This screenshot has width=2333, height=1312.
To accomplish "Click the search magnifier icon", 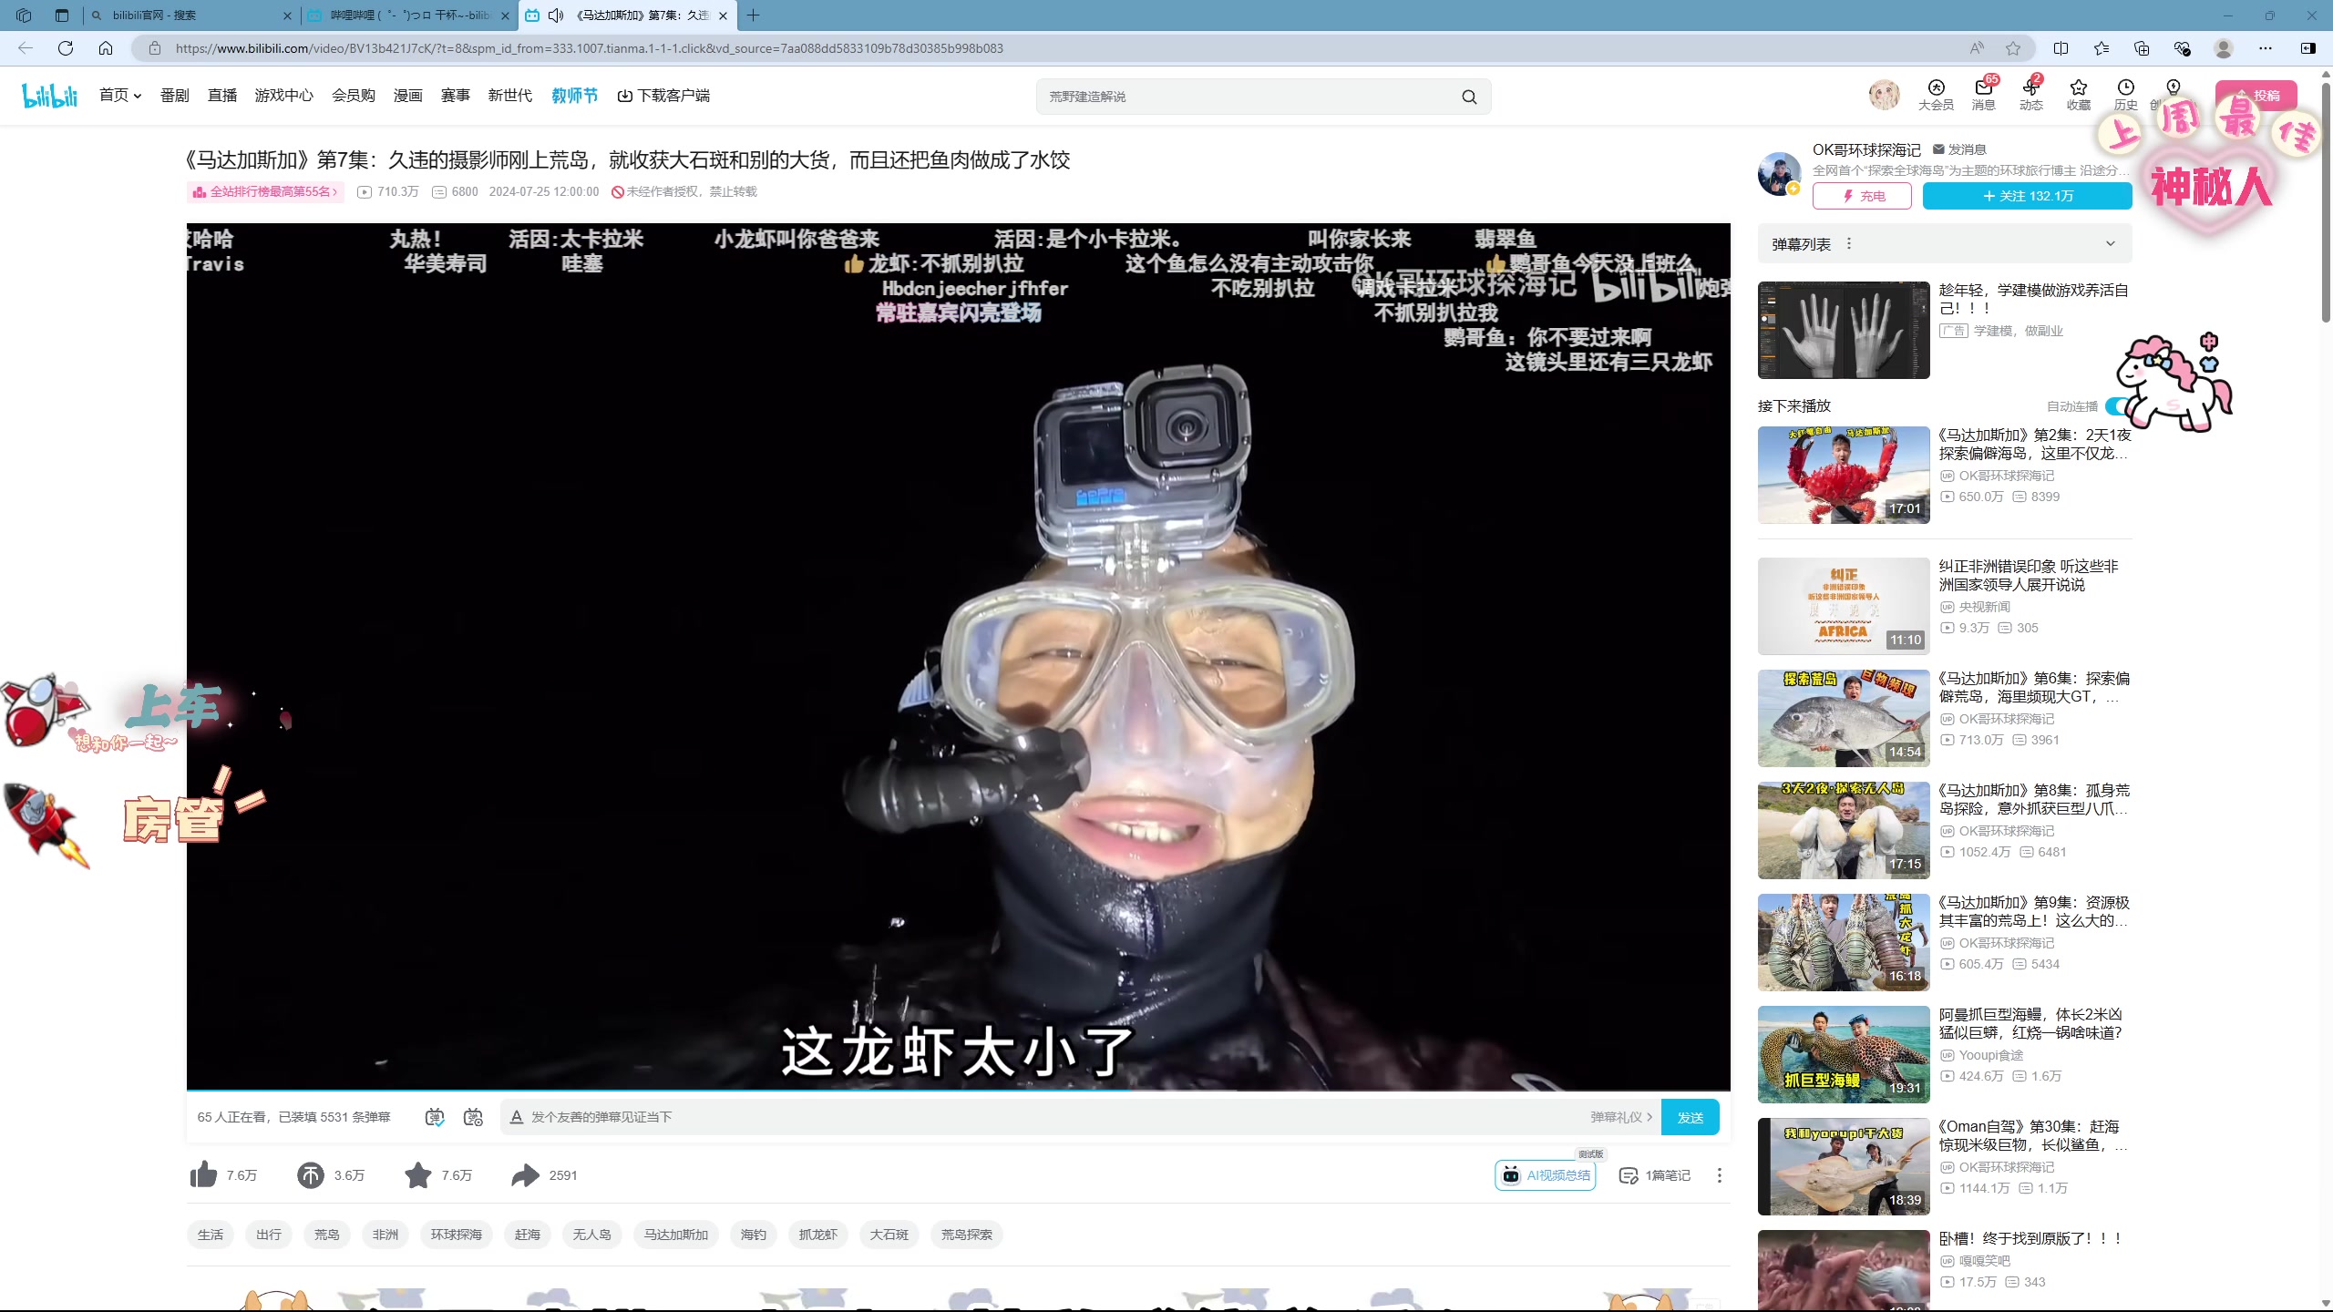I will [x=1469, y=97].
